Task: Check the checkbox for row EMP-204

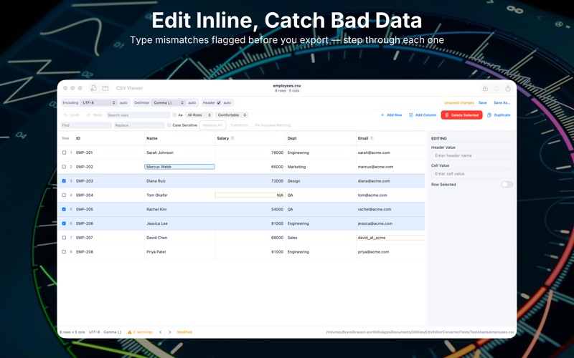Action: point(64,195)
